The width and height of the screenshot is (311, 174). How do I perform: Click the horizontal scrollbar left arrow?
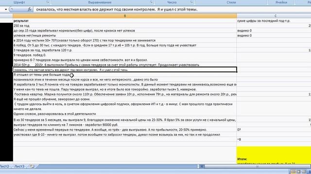tap(202, 166)
